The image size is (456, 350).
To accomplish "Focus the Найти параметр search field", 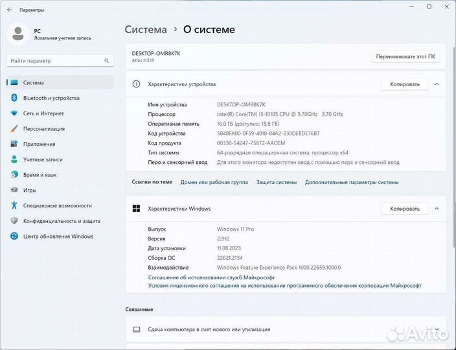I will point(60,60).
